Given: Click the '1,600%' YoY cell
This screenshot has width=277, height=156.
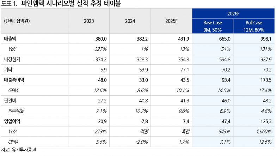Looking at the screenshot, I should [264, 132].
